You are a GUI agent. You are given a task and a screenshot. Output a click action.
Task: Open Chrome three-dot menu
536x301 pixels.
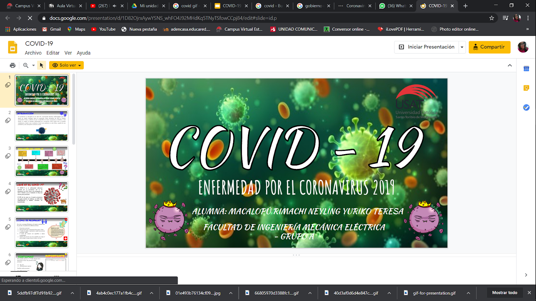(528, 18)
